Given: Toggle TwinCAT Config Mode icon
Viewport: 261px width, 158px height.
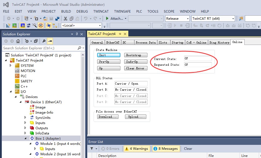Looking at the screenshot, I should point(22,25).
